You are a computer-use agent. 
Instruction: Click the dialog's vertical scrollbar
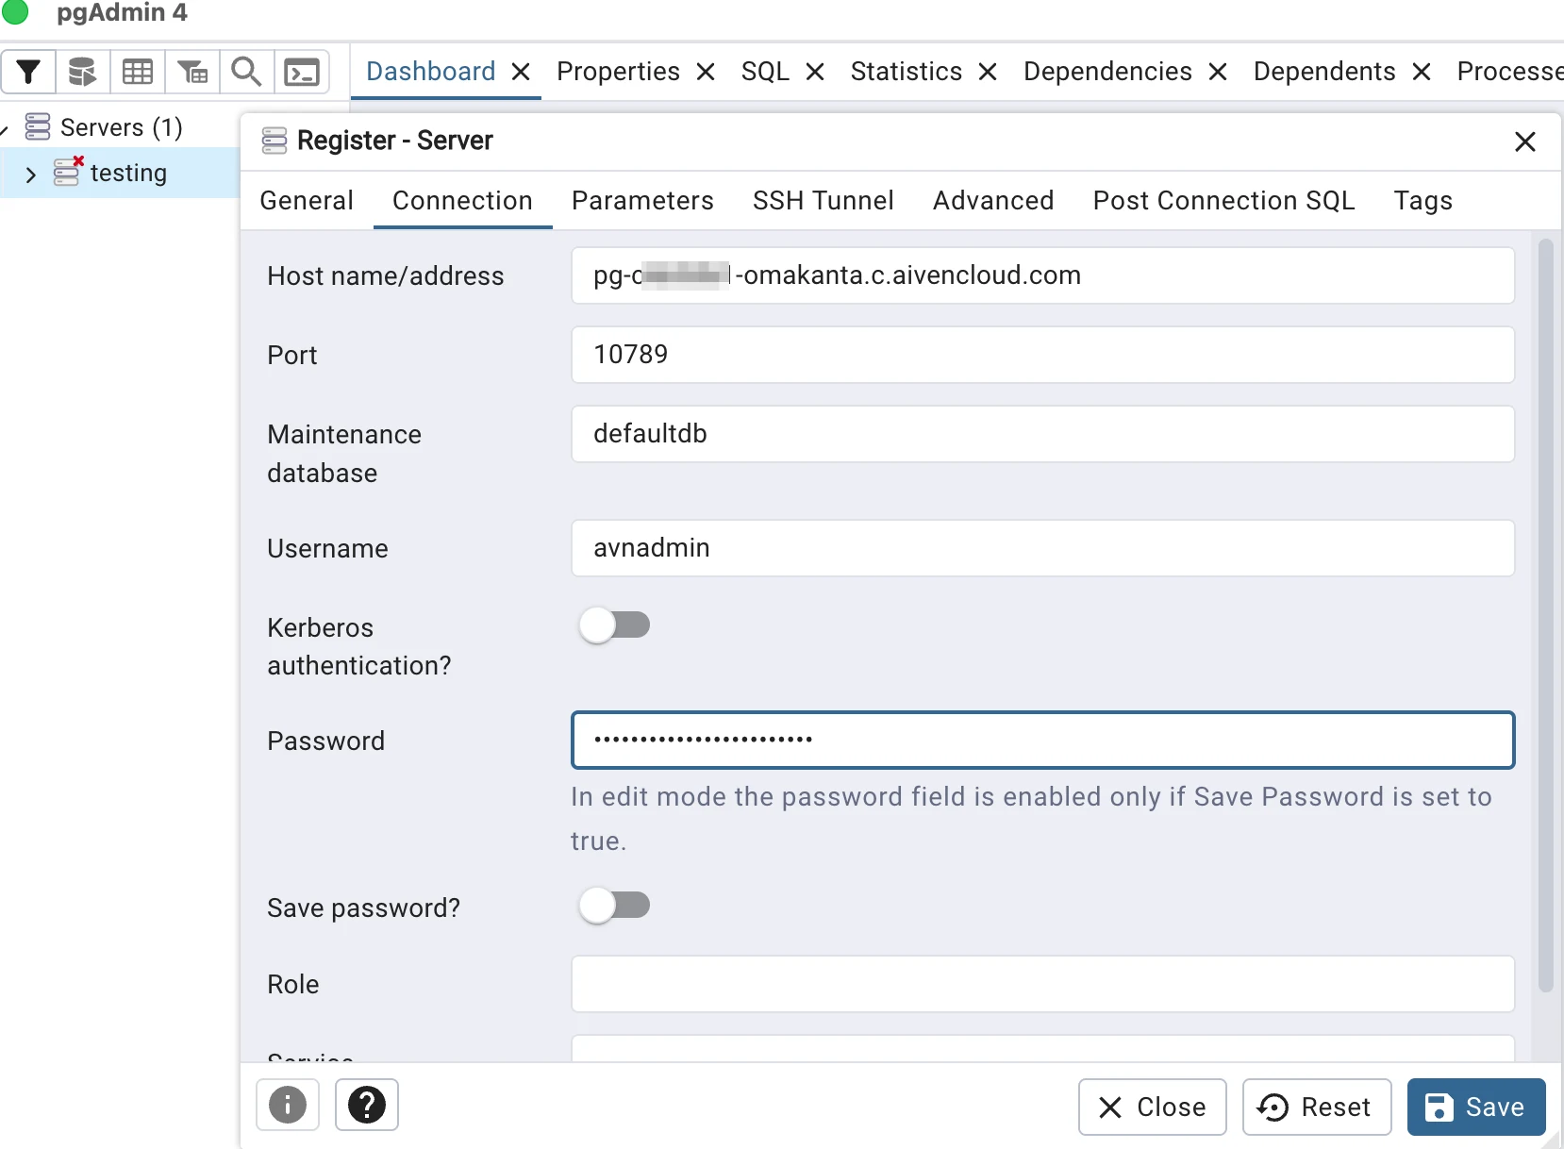(x=1545, y=615)
